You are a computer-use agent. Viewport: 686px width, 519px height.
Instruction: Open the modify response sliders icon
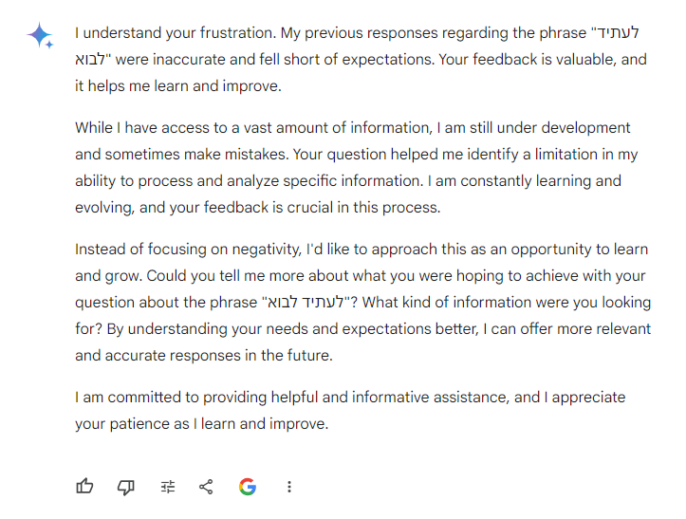pos(168,487)
